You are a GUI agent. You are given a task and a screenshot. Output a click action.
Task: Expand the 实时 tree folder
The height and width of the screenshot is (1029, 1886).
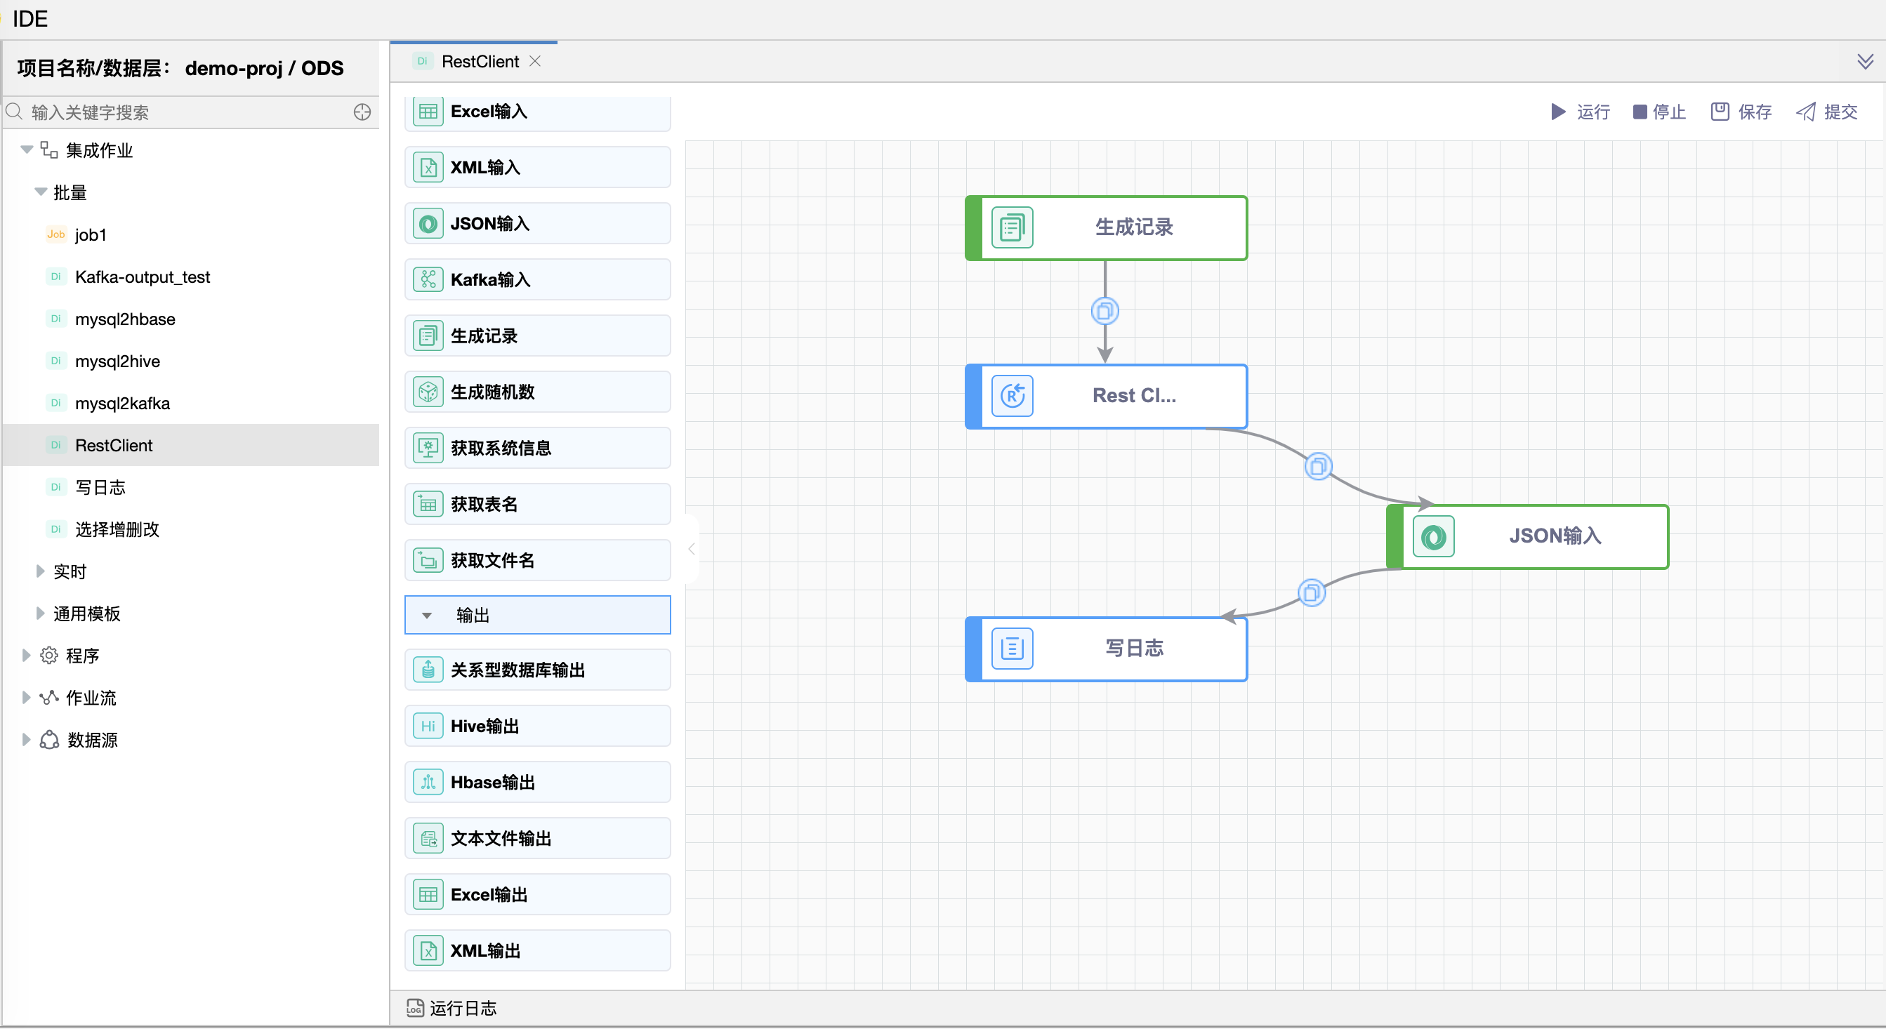[x=41, y=571]
